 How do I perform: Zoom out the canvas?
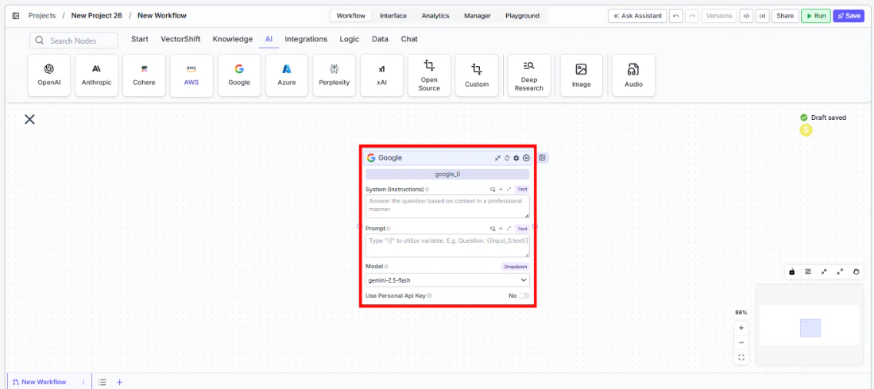[x=741, y=343]
